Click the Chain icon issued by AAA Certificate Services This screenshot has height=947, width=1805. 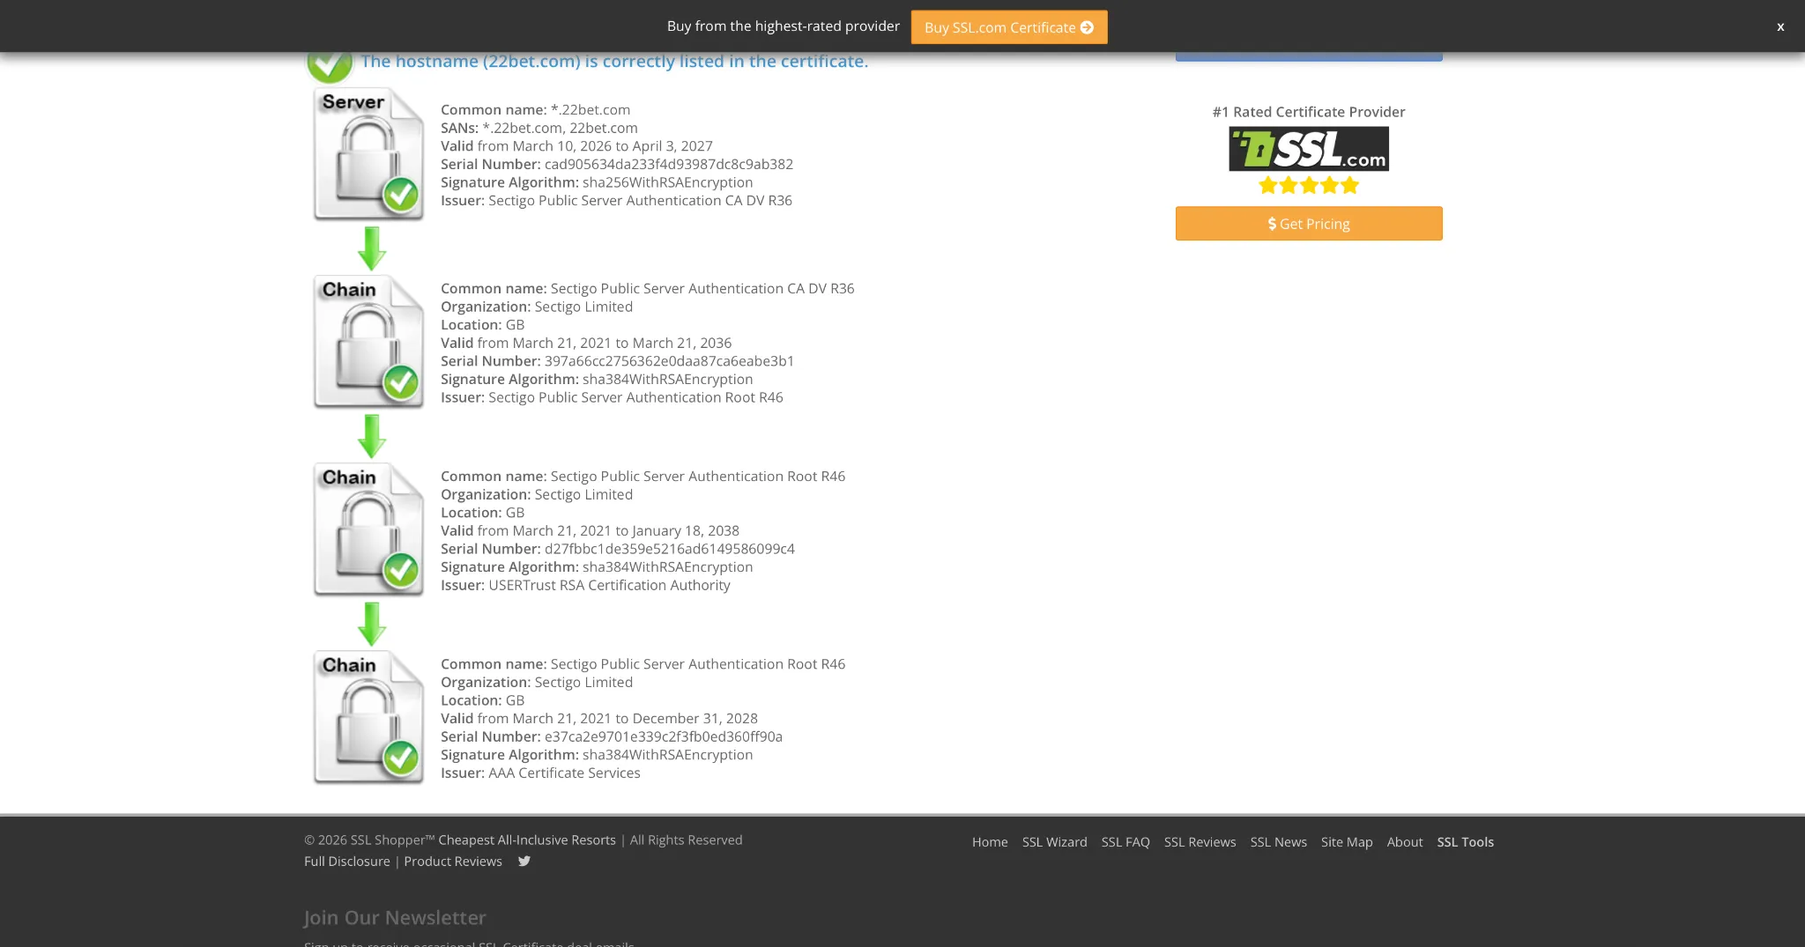tap(368, 717)
